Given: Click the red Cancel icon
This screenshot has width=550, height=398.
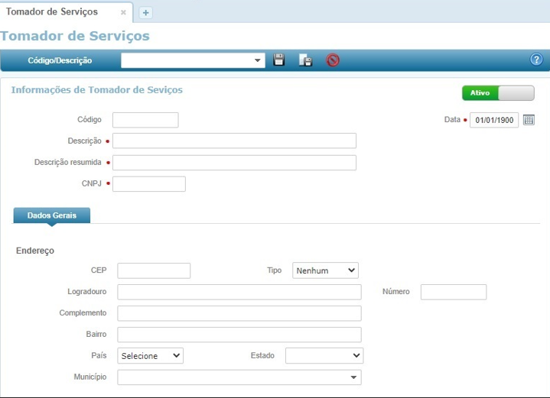Looking at the screenshot, I should click(x=333, y=60).
